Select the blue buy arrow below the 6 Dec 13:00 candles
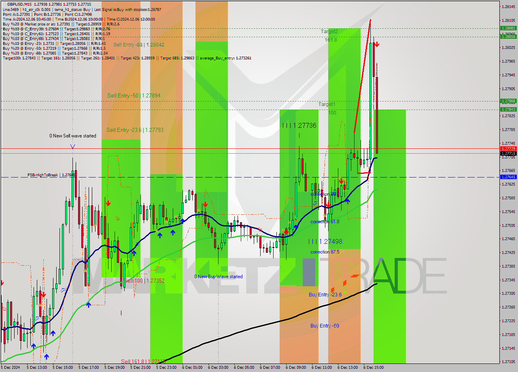The height and width of the screenshot is (372, 518). [x=347, y=201]
